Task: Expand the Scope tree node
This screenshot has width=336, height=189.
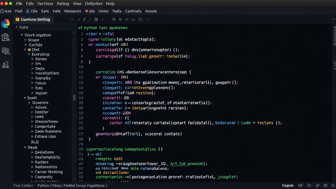Action: click(26, 40)
